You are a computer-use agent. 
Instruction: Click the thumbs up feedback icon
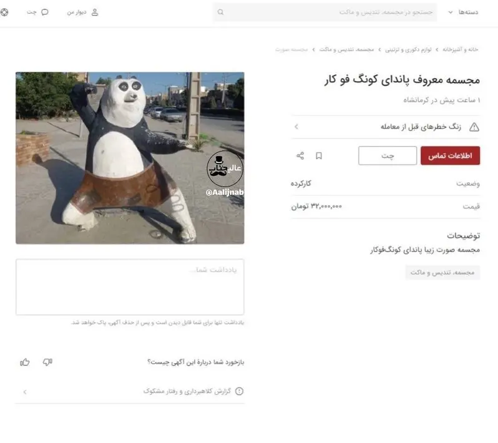coord(25,362)
